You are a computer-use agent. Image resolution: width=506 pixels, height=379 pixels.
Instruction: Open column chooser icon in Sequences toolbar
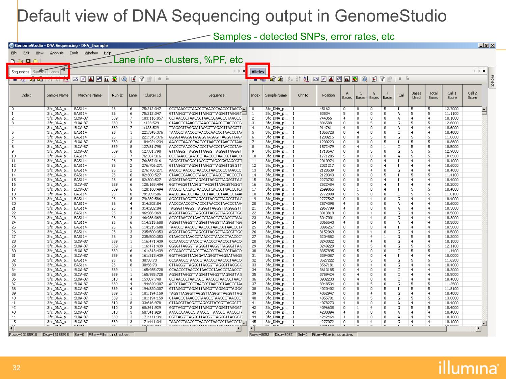(x=134, y=79)
